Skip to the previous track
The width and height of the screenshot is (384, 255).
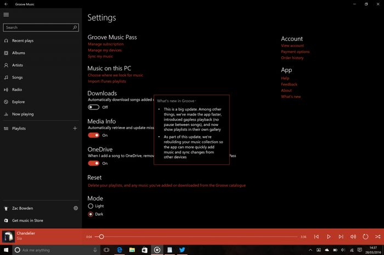317,236
